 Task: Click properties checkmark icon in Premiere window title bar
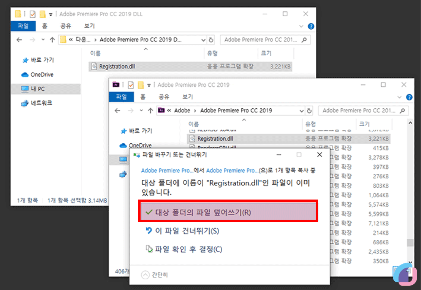131,85
